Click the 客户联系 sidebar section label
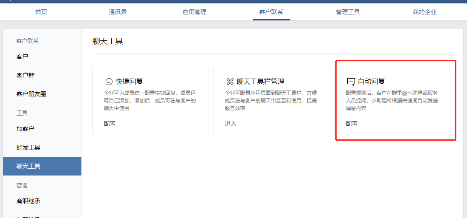The image size is (467, 218). pos(27,41)
